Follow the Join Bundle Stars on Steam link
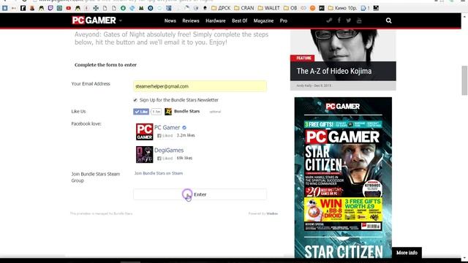This screenshot has height=263, width=468. 159,173
